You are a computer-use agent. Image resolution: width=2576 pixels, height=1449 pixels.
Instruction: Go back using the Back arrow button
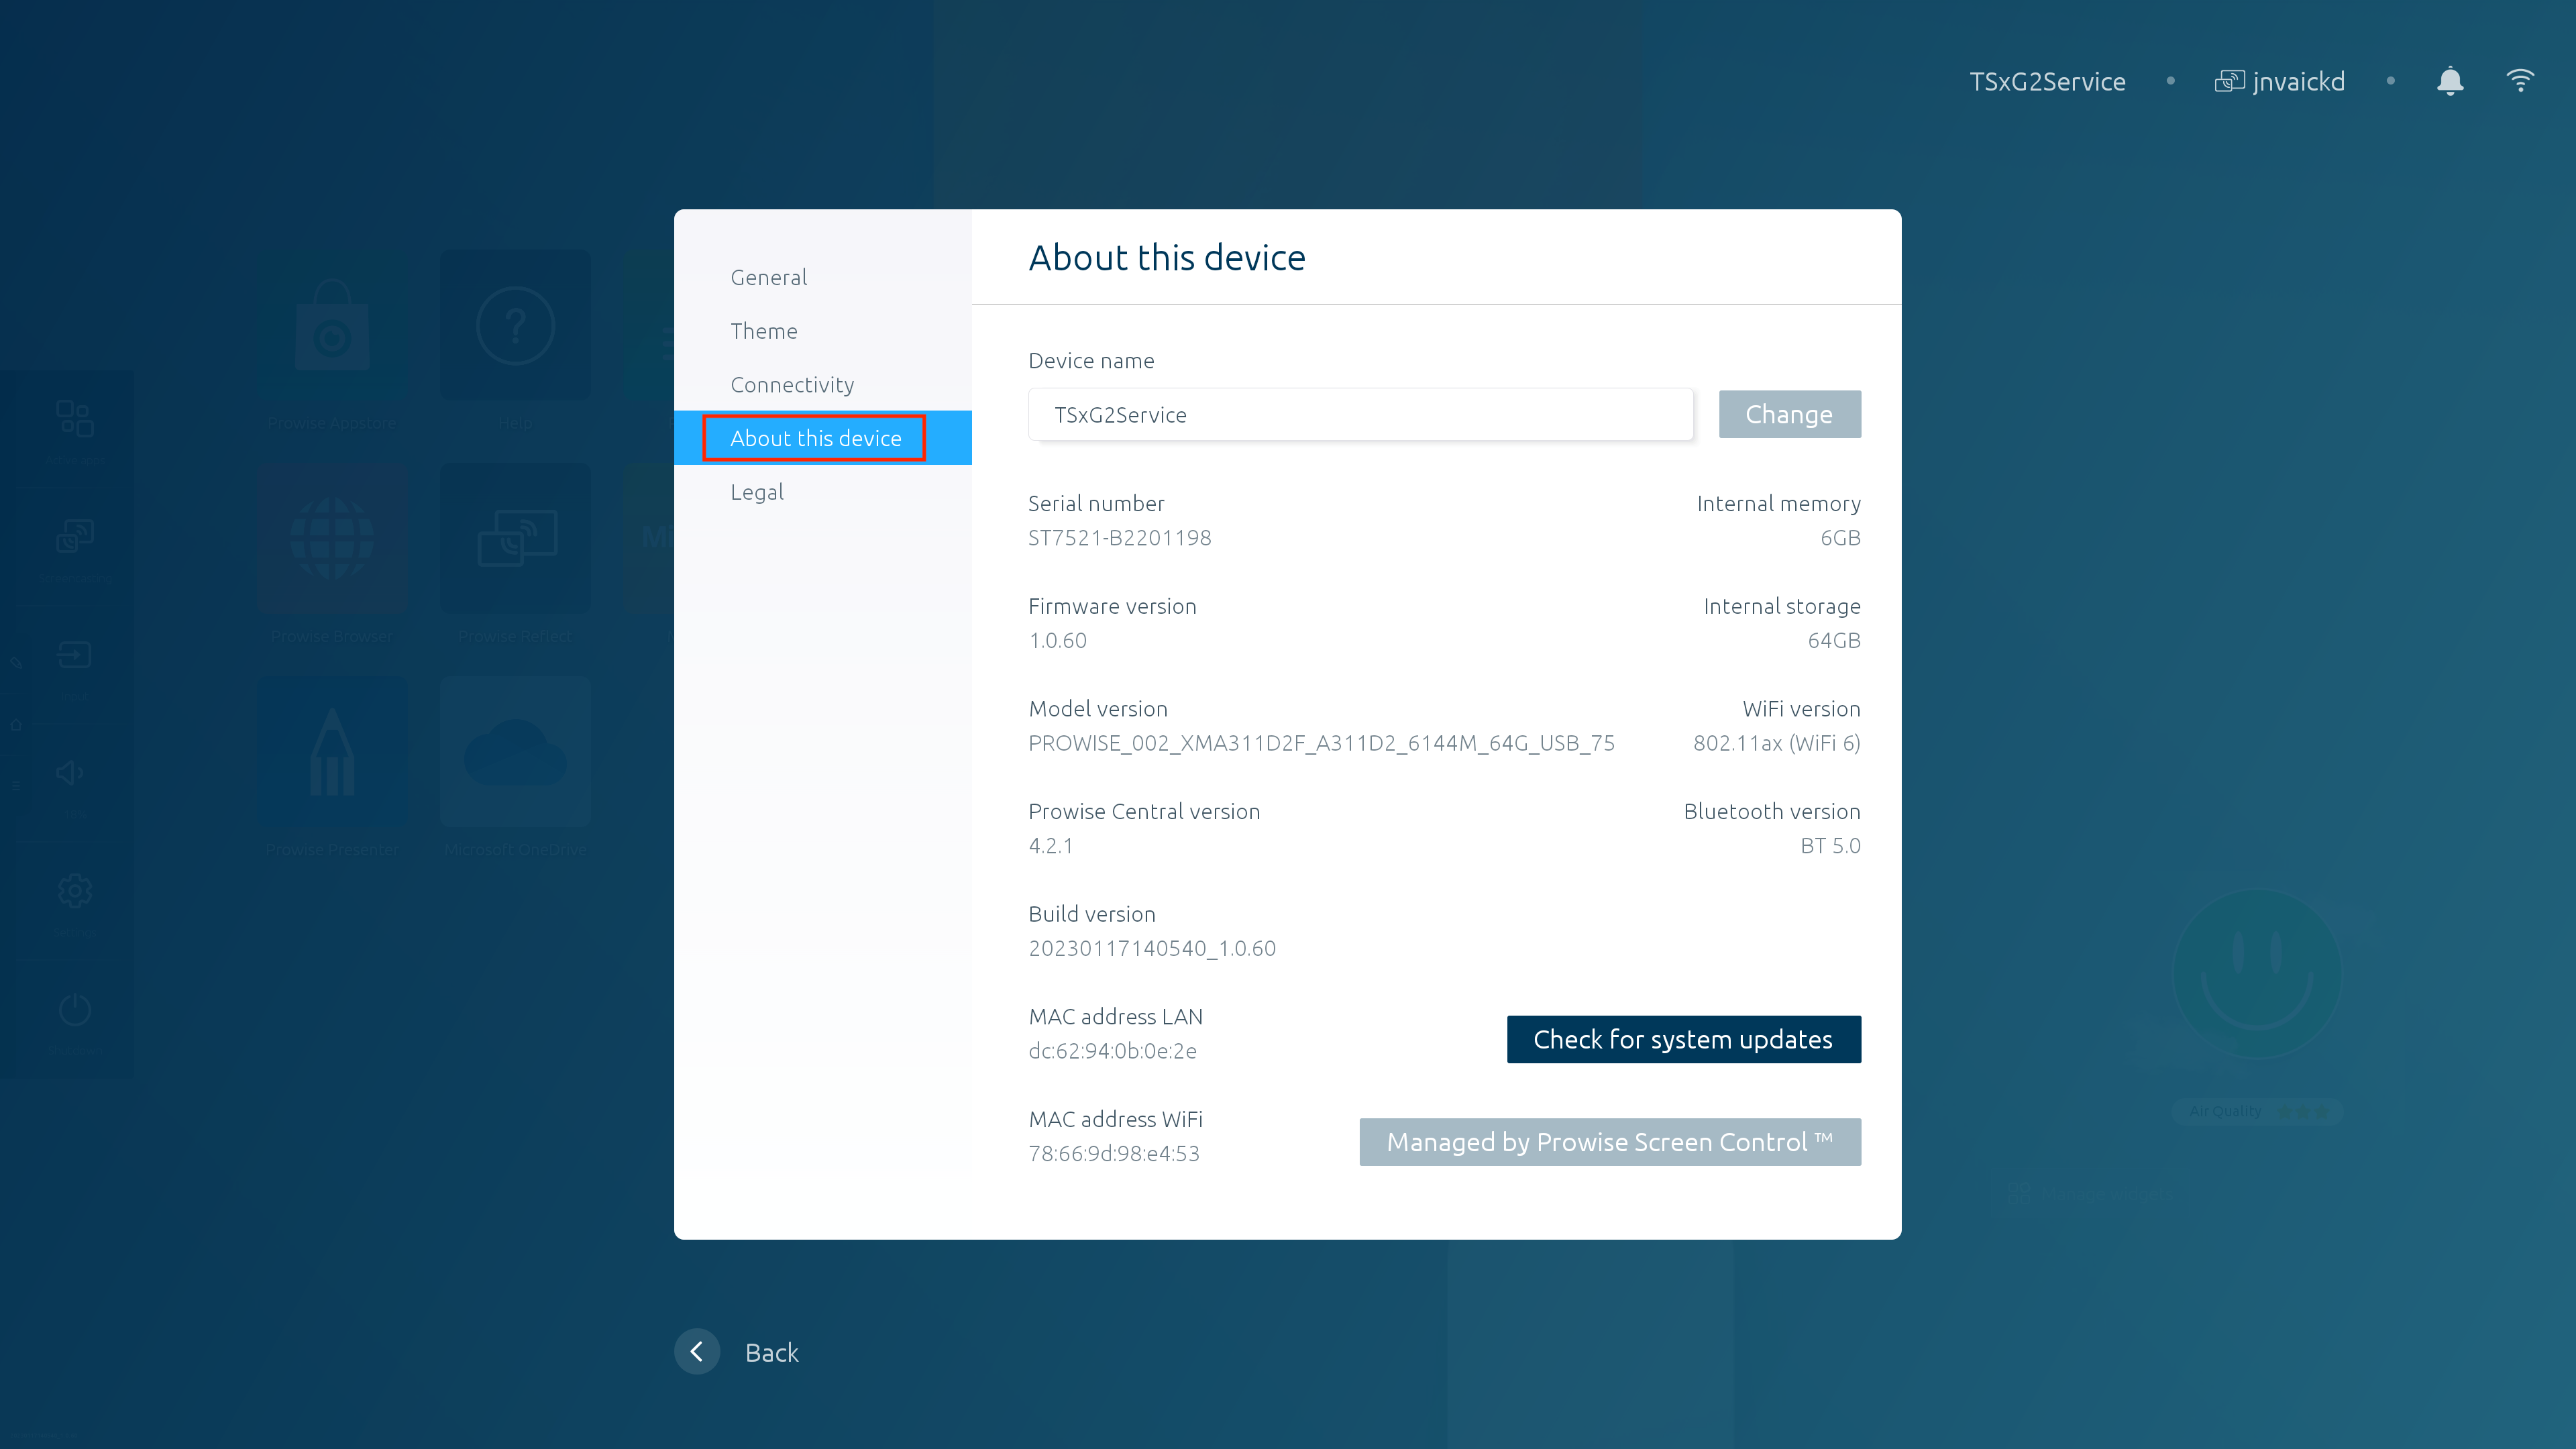pyautogui.click(x=697, y=1352)
